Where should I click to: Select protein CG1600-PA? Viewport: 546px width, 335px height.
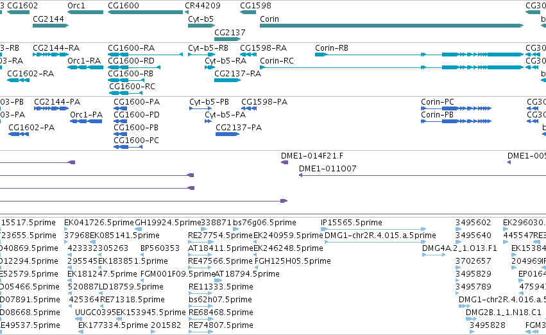[120, 108]
